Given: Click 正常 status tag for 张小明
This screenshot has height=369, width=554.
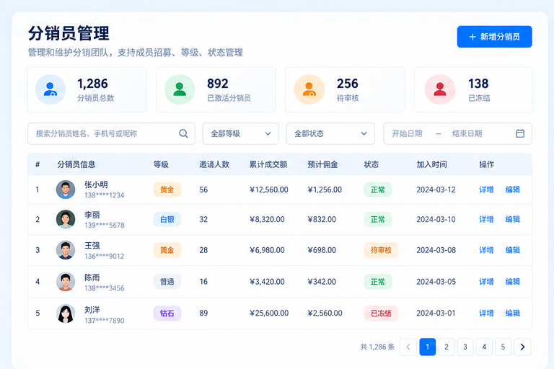Looking at the screenshot, I should coord(378,190).
